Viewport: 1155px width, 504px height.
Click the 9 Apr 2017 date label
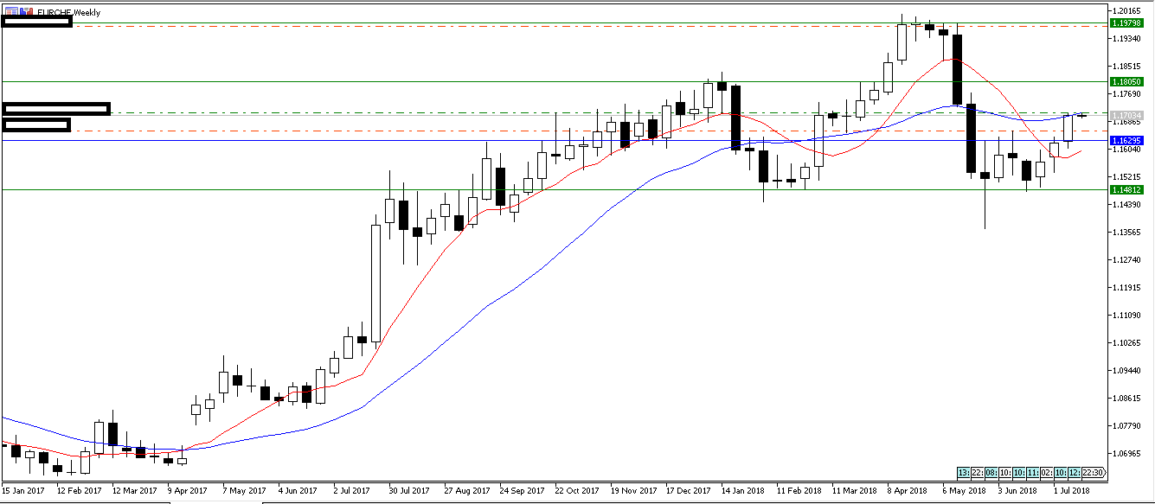point(187,491)
